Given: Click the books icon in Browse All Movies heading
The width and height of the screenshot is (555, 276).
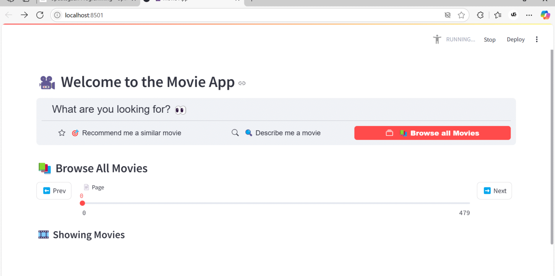Looking at the screenshot, I should pyautogui.click(x=44, y=168).
